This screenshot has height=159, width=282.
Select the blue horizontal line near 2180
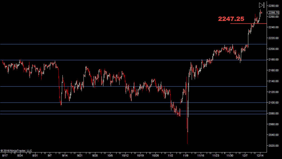point(101,60)
